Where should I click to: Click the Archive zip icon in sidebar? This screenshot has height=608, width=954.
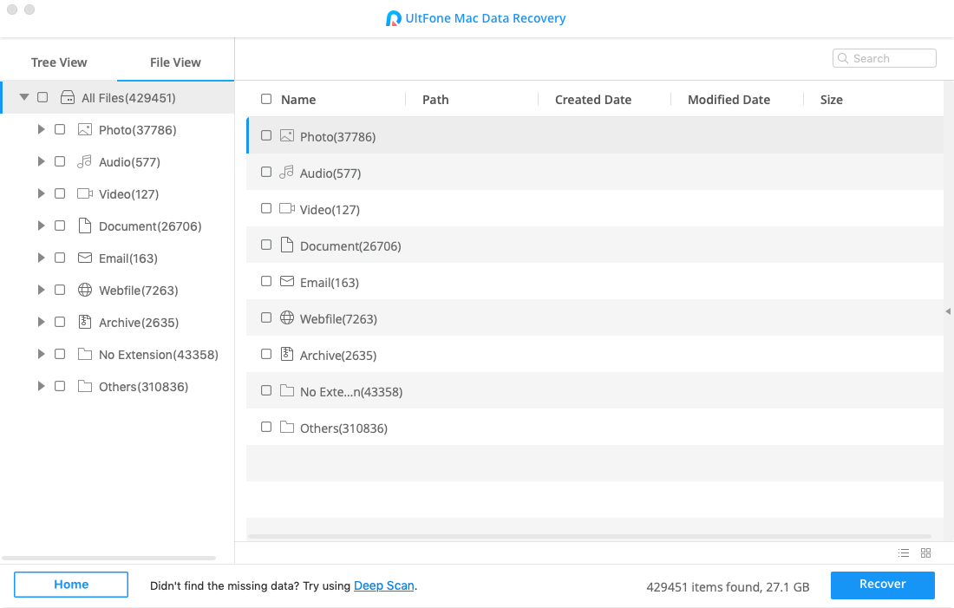tap(85, 322)
